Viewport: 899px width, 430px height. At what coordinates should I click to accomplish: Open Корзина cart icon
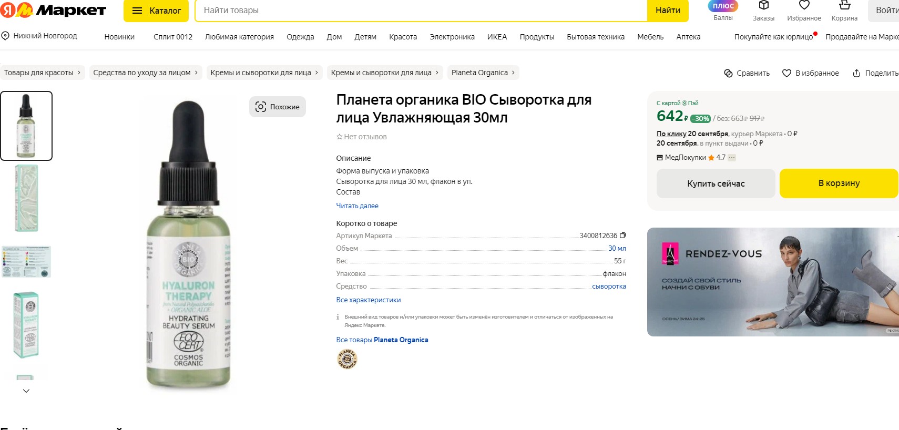844,11
